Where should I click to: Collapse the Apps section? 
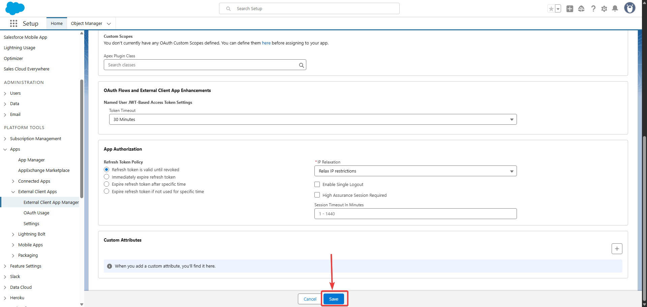point(5,149)
